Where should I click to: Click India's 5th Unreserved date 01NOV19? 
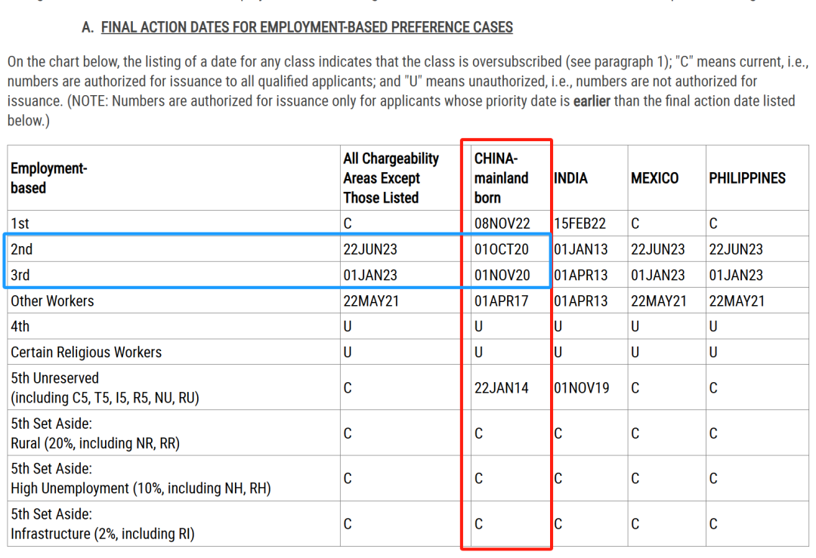582,388
